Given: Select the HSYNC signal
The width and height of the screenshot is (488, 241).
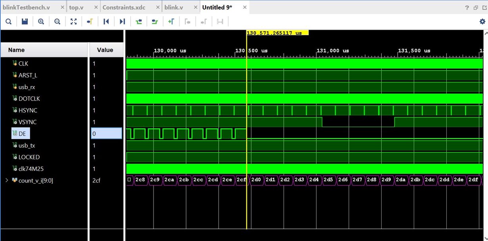Looking at the screenshot, I should (x=28, y=110).
